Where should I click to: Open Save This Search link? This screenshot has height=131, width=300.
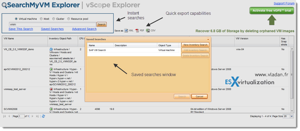21,29
